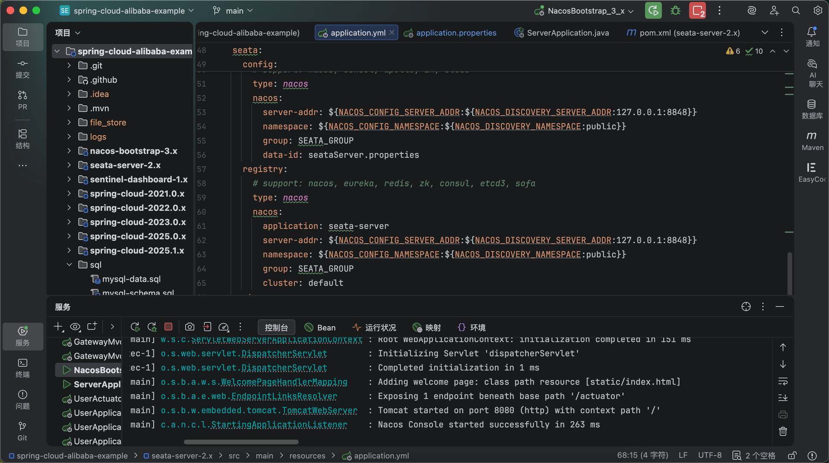
Task: Collapse the sql folder
Action: click(69, 265)
